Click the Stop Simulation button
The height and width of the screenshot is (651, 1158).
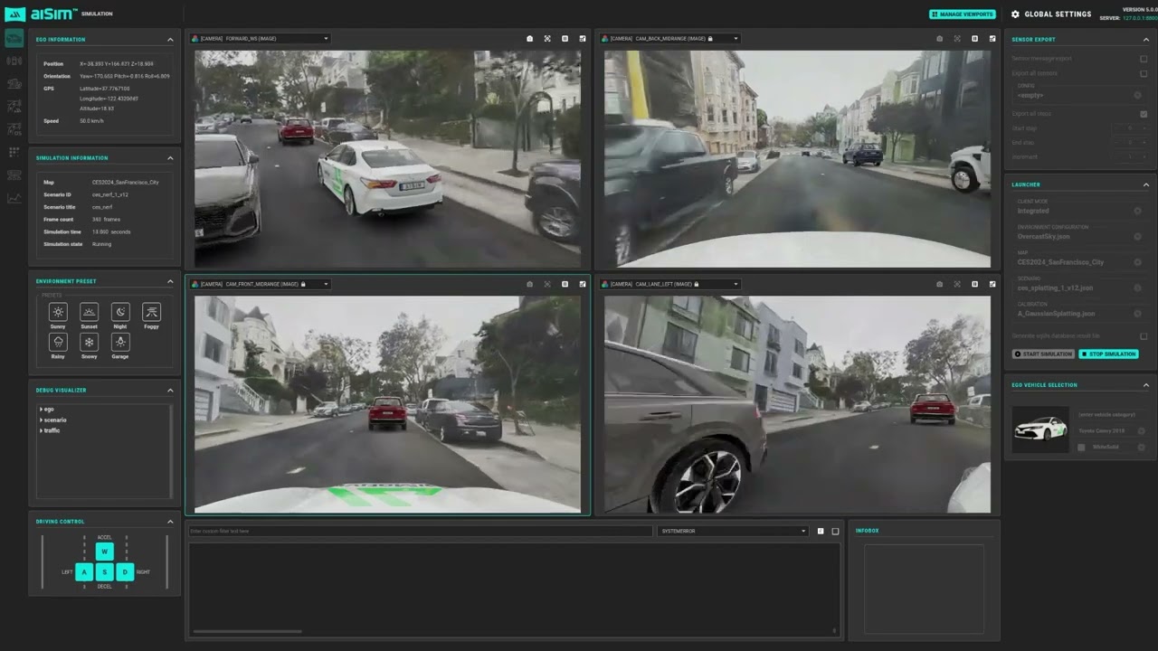(x=1108, y=354)
